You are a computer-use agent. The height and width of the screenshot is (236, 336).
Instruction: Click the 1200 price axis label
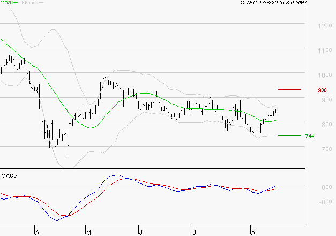(x=323, y=26)
